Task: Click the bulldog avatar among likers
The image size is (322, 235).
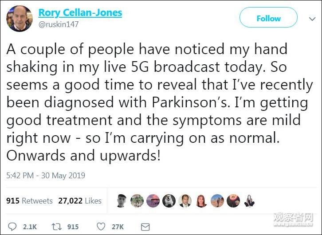Action: point(169,201)
